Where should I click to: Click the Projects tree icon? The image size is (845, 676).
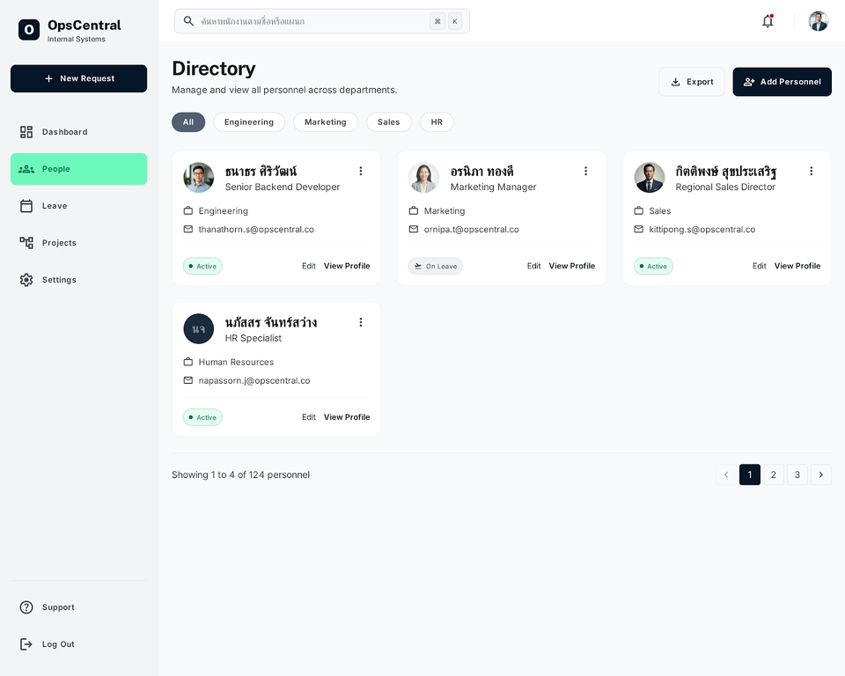(26, 243)
